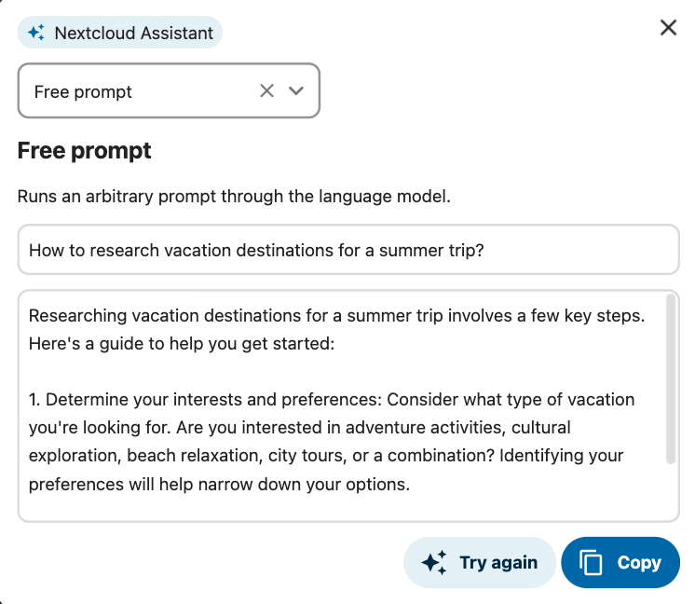The image size is (695, 604).
Task: Click the Nextcloud Assistant sparkle icon
Action: click(36, 34)
